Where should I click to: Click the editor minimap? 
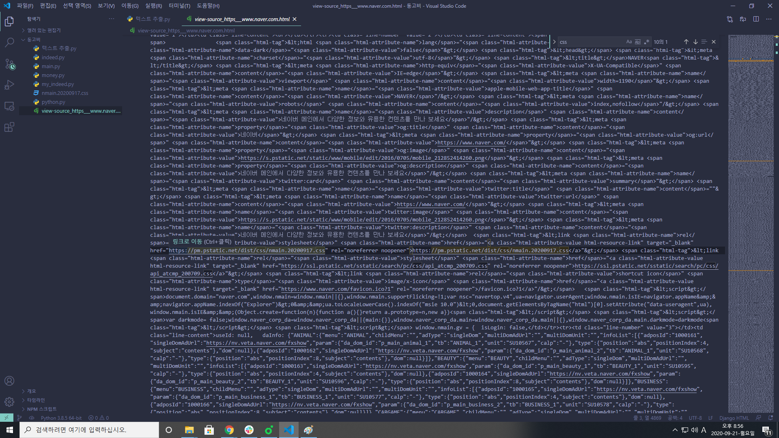[x=751, y=223]
